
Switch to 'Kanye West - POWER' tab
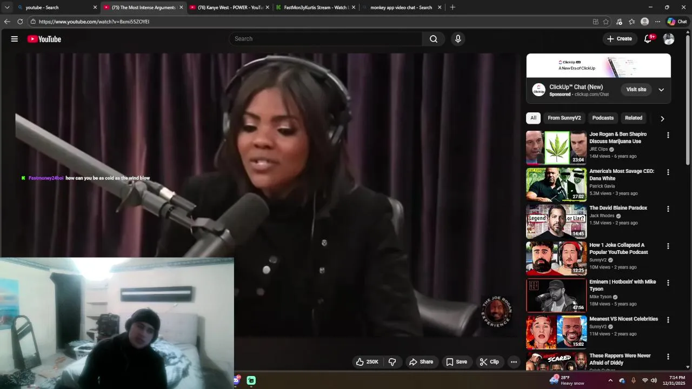click(x=230, y=8)
